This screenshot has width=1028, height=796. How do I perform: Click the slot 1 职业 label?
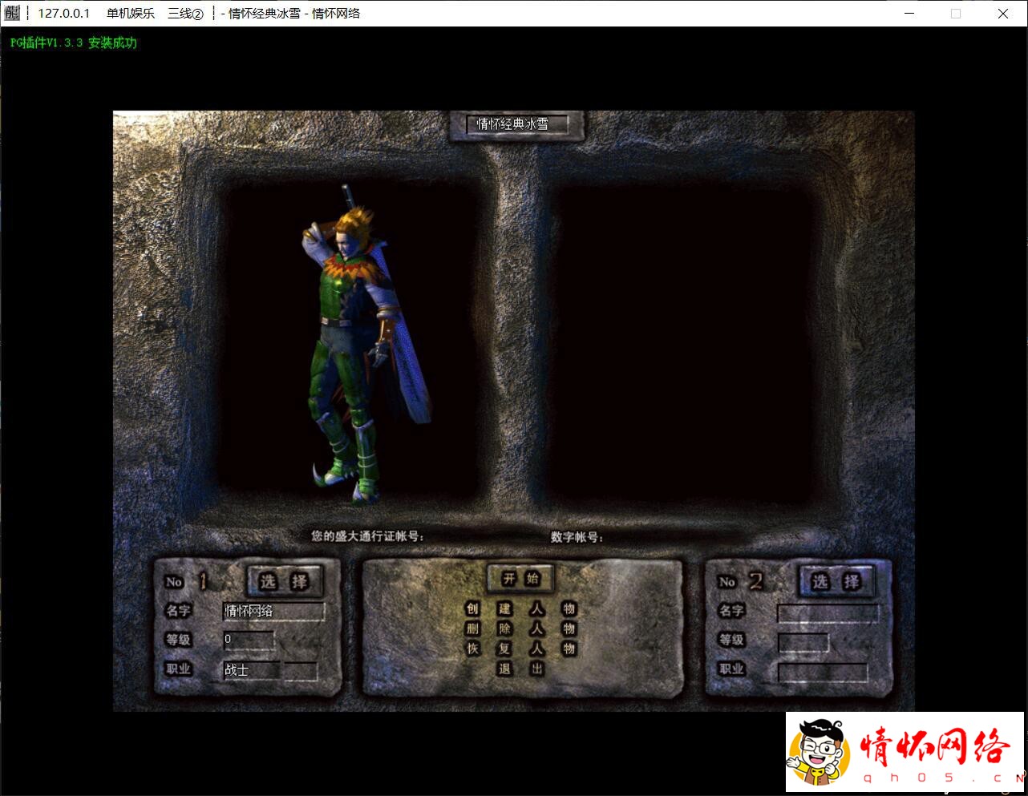tap(178, 669)
